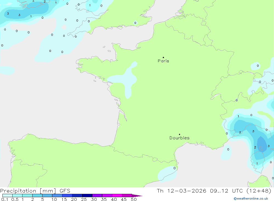The height and width of the screenshot is (201, 274).
Task: Select the 10 mm legend color box
Action: (x=57, y=196)
